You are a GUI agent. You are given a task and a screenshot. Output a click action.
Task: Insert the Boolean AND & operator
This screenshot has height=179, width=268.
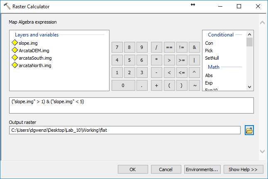[194, 47]
